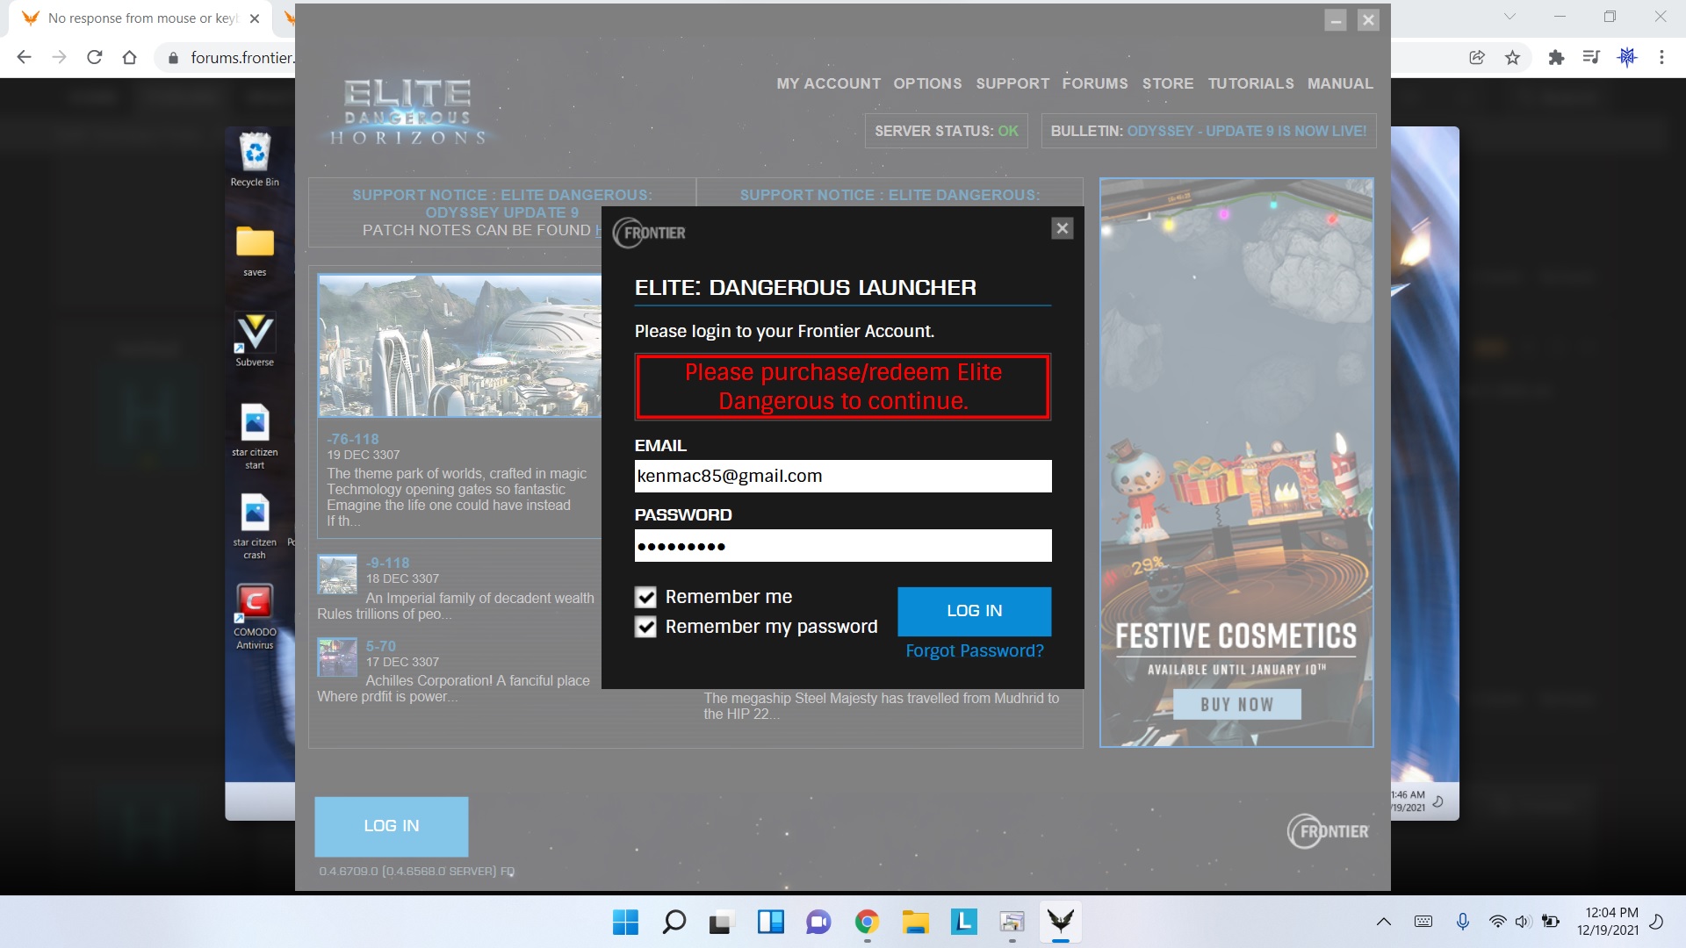1686x948 pixels.
Task: Toggle the Remember me checkbox
Action: (645, 598)
